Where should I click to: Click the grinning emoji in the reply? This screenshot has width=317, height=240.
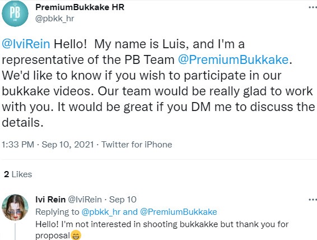(x=76, y=235)
